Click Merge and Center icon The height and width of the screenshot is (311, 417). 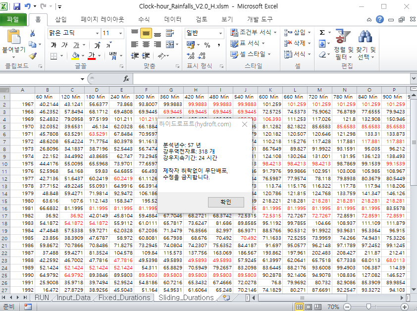[x=170, y=45]
